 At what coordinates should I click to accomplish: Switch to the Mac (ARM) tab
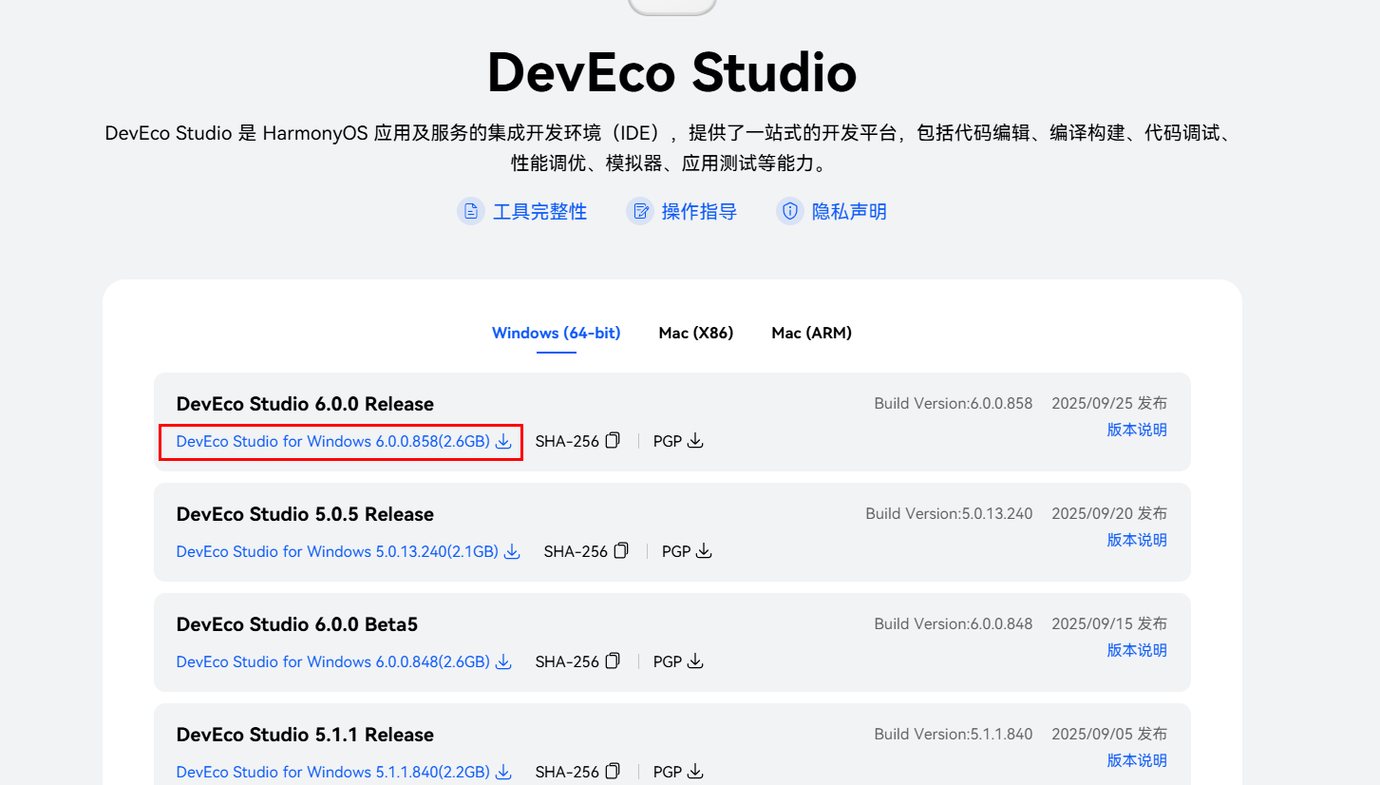(812, 333)
